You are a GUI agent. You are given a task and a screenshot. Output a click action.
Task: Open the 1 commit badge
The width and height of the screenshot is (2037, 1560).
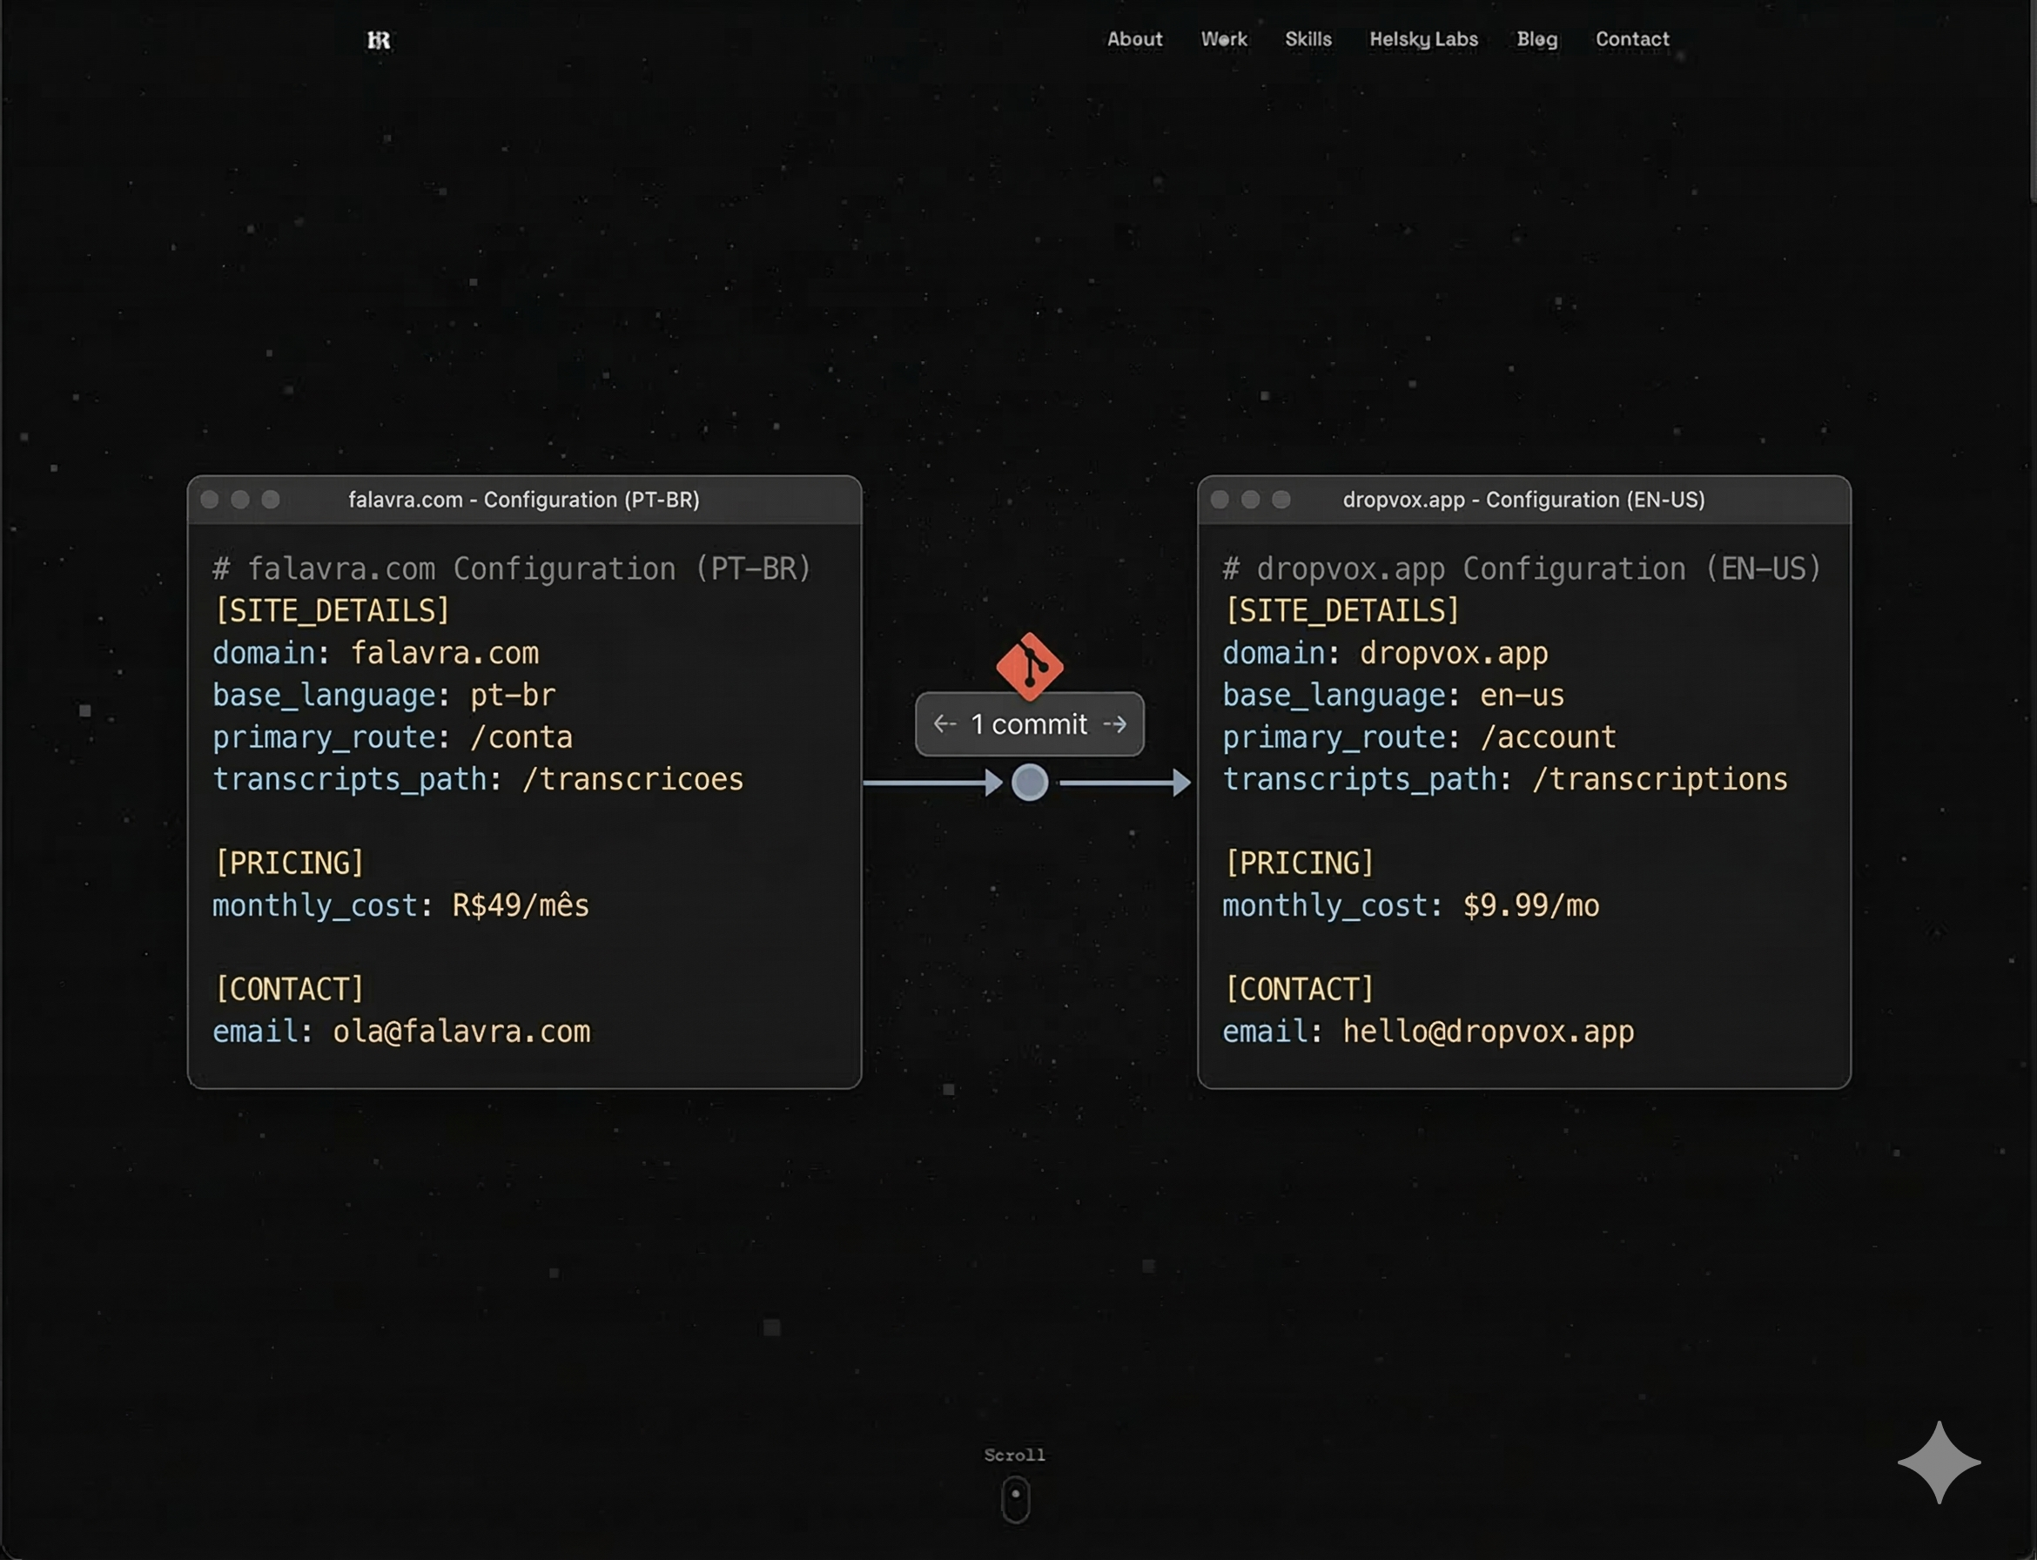(1029, 724)
